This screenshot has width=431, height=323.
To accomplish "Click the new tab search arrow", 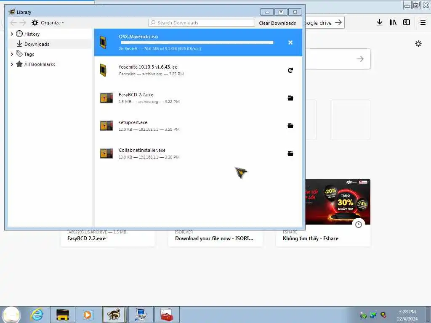I will [x=360, y=59].
